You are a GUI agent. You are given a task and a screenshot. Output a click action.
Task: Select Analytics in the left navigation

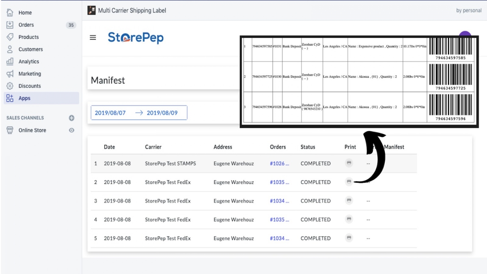28,62
